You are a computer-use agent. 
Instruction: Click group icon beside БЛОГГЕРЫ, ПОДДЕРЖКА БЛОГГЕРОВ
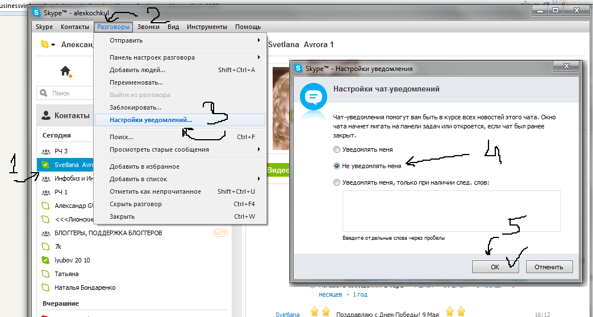pyautogui.click(x=46, y=233)
